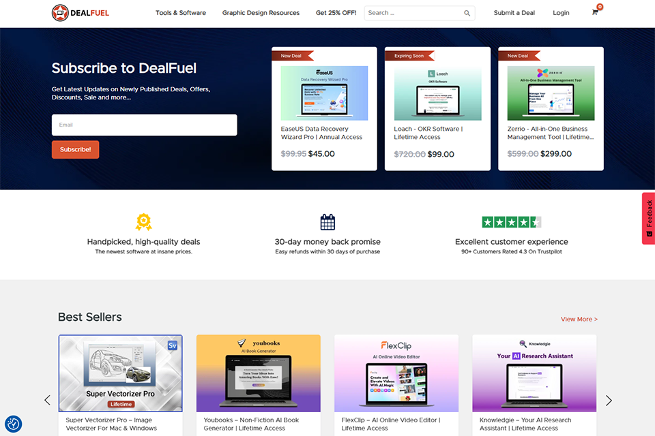Open Youbooks AI Book Generator image
Image resolution: width=655 pixels, height=436 pixels.
point(258,373)
